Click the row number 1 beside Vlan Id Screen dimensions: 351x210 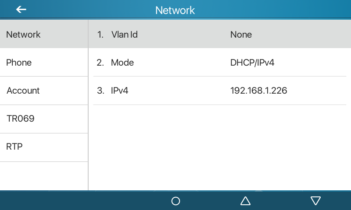pos(100,35)
